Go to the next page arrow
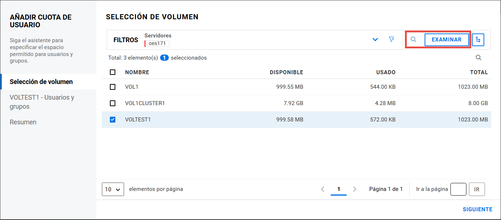This screenshot has width=501, height=220. click(355, 189)
